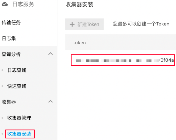
Task: Click the token column header
Action: [80, 43]
